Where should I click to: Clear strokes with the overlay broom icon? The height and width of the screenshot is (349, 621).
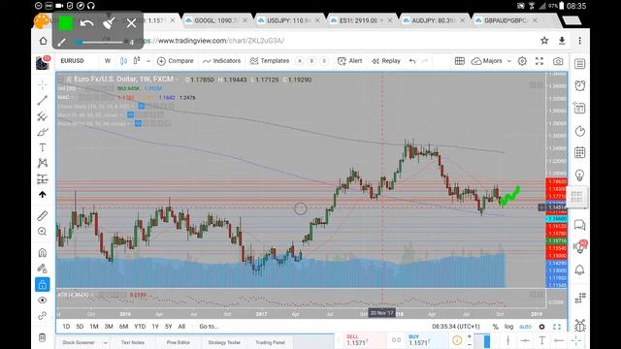coord(109,23)
